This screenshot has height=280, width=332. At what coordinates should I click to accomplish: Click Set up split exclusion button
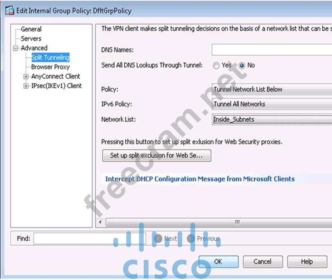click(x=157, y=156)
